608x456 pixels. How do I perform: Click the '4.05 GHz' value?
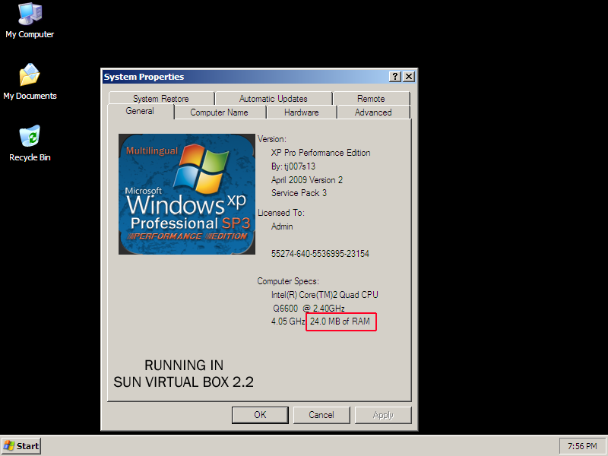point(288,321)
